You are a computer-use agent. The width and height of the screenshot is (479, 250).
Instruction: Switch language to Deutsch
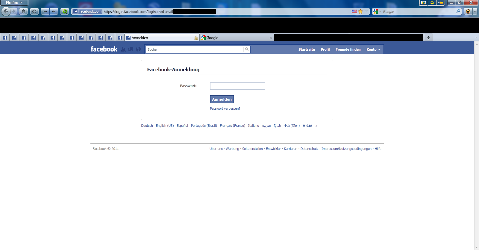pos(147,126)
